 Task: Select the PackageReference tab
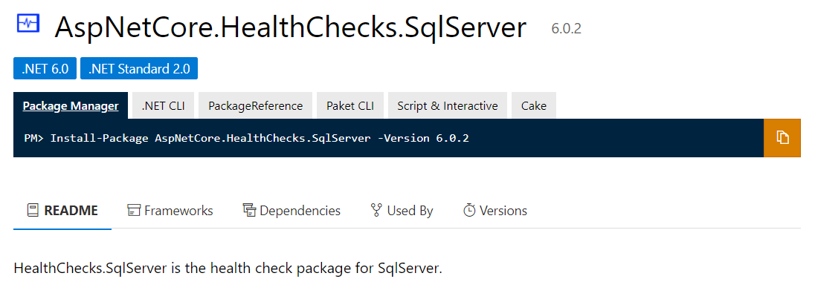[x=255, y=105]
